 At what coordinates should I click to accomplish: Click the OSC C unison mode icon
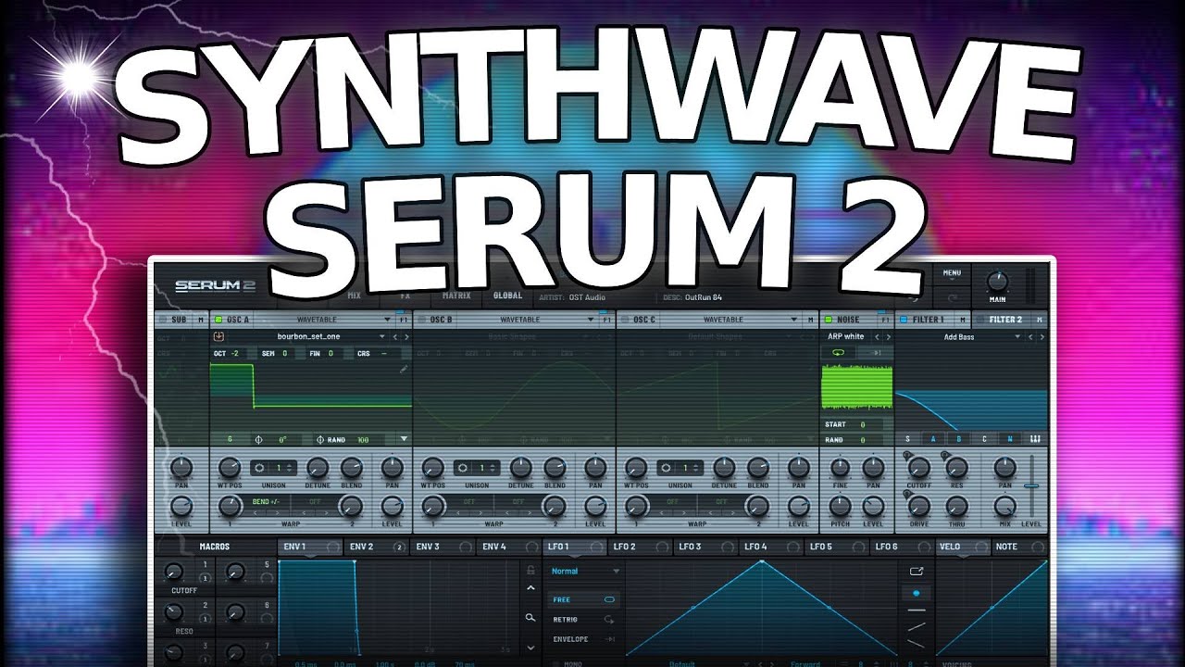[666, 468]
